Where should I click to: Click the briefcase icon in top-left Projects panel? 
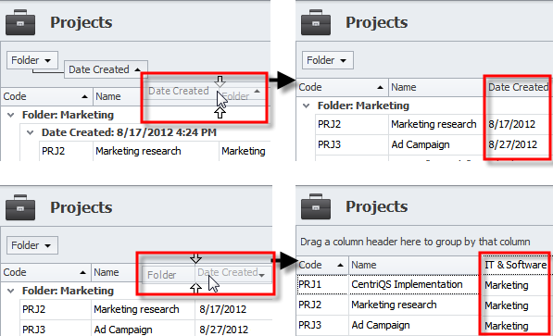tap(20, 22)
